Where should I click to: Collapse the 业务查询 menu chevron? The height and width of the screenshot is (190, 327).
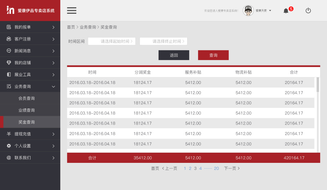point(53,86)
